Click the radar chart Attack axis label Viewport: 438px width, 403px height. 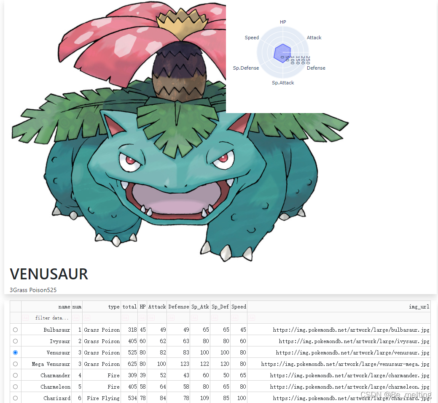[314, 38]
